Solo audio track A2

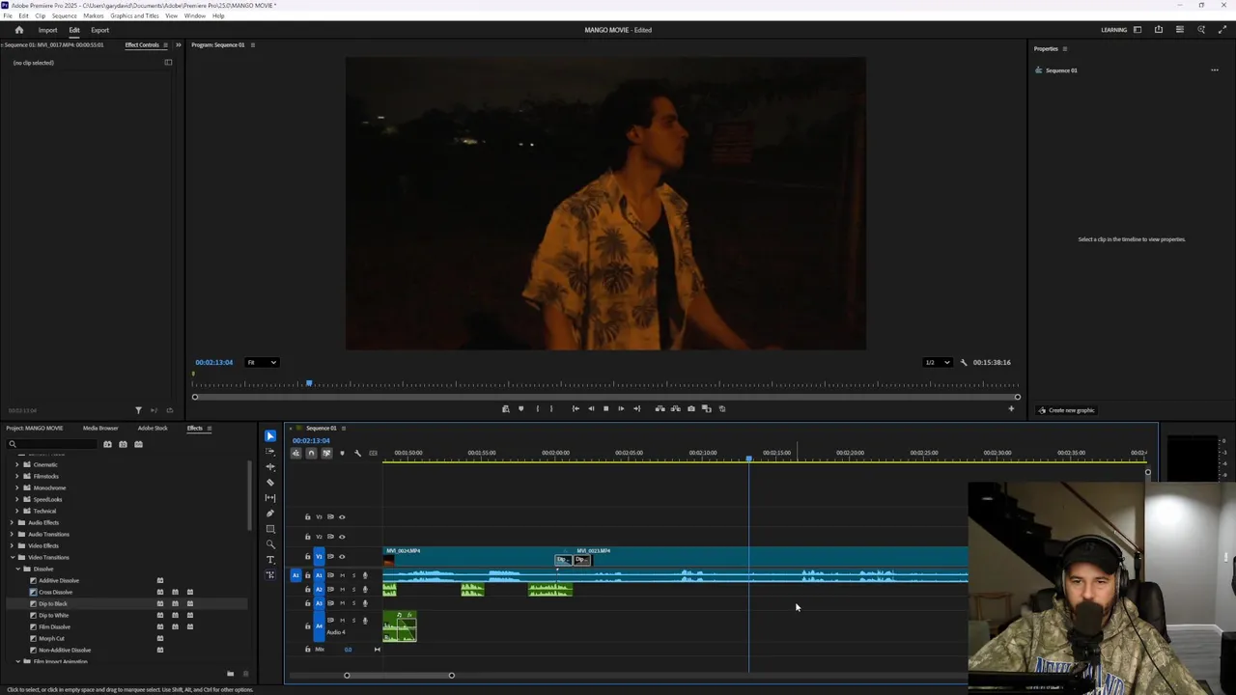click(353, 589)
